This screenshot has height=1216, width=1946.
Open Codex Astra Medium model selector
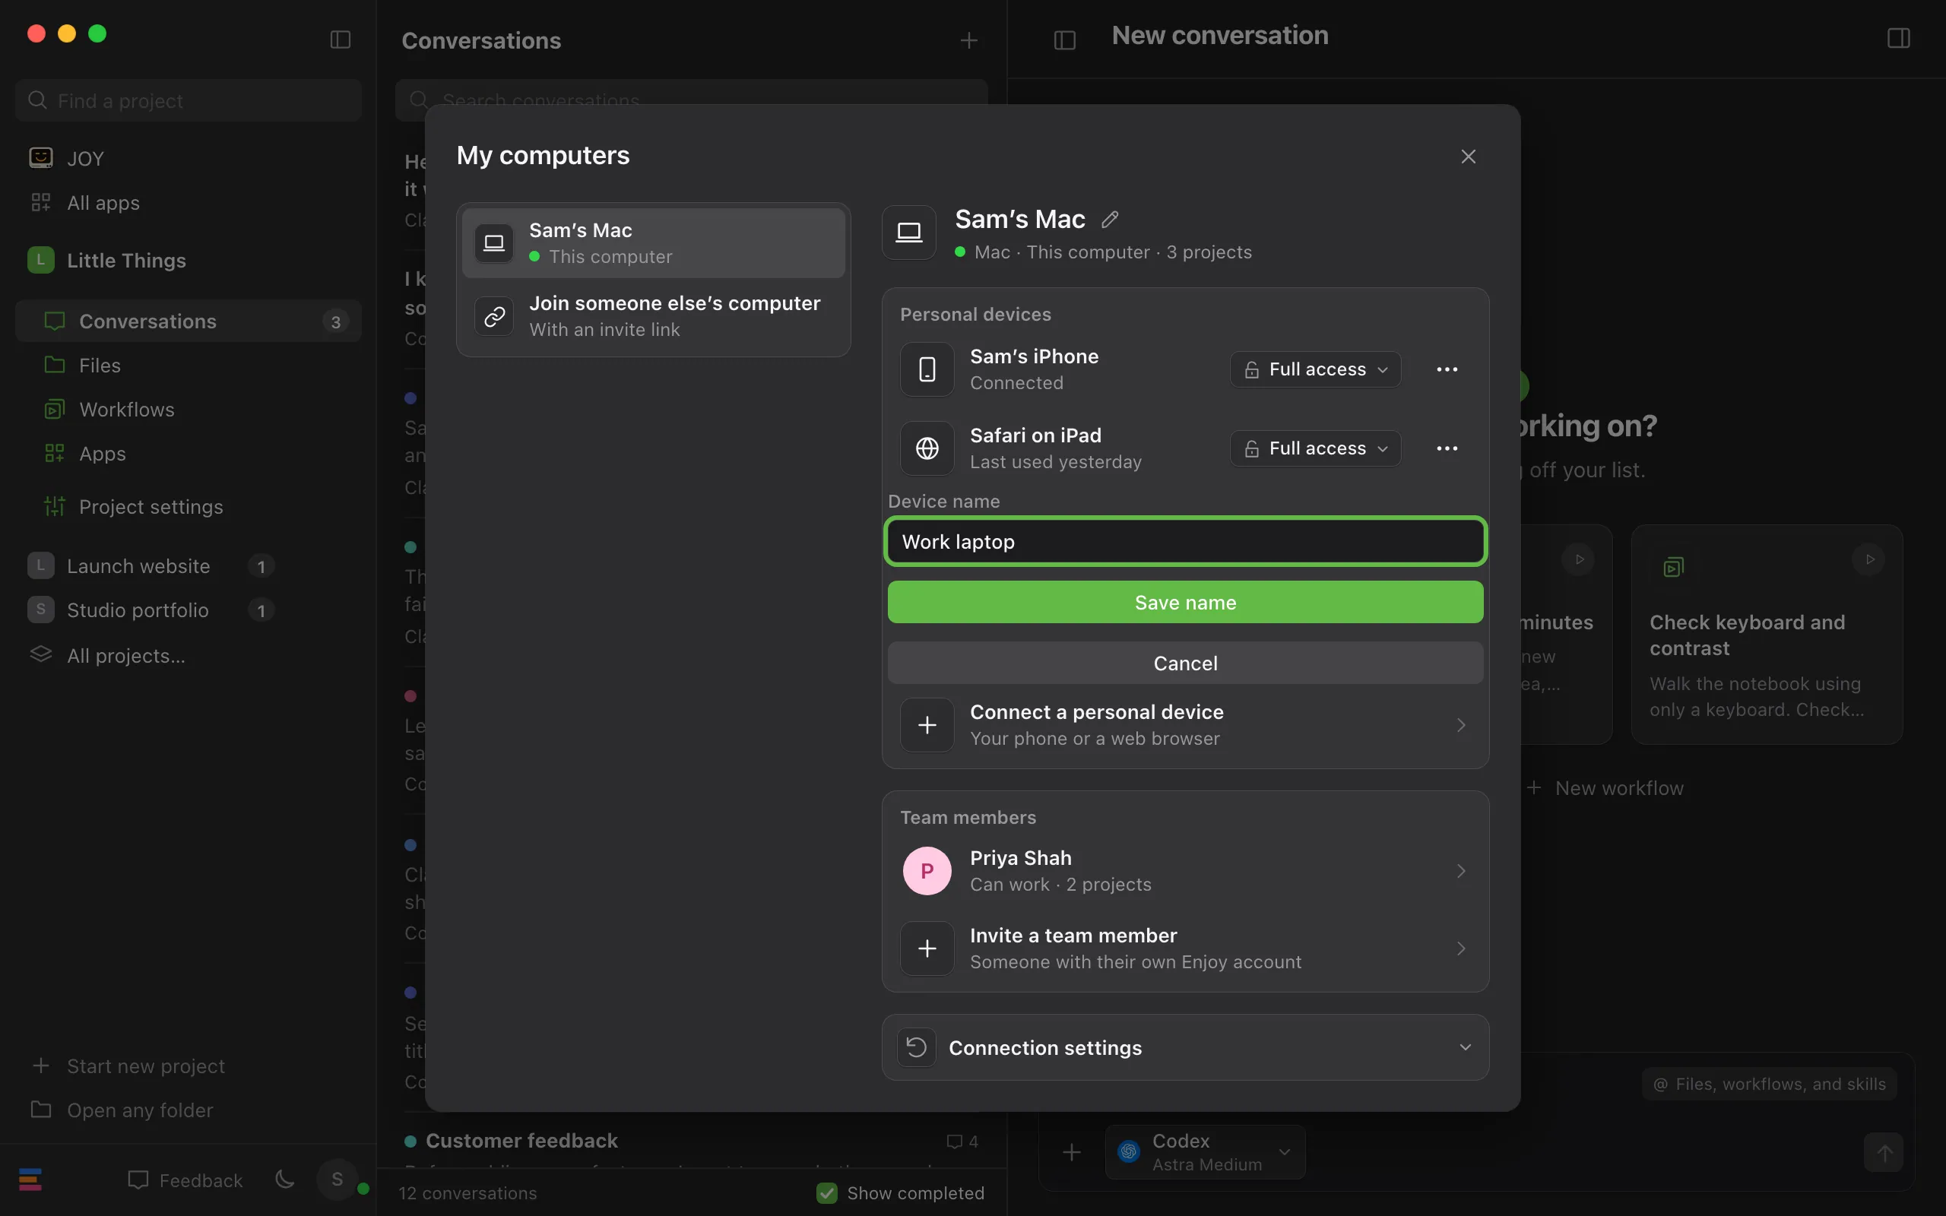(1205, 1152)
